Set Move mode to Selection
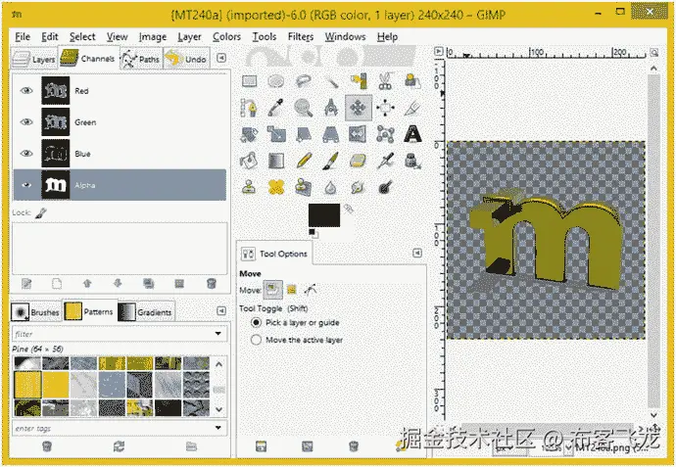676x467 pixels. (x=292, y=290)
